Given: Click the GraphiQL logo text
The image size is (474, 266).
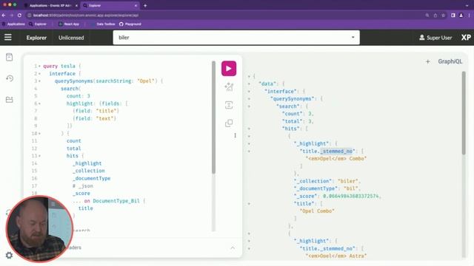Looking at the screenshot, I should pos(450,61).
